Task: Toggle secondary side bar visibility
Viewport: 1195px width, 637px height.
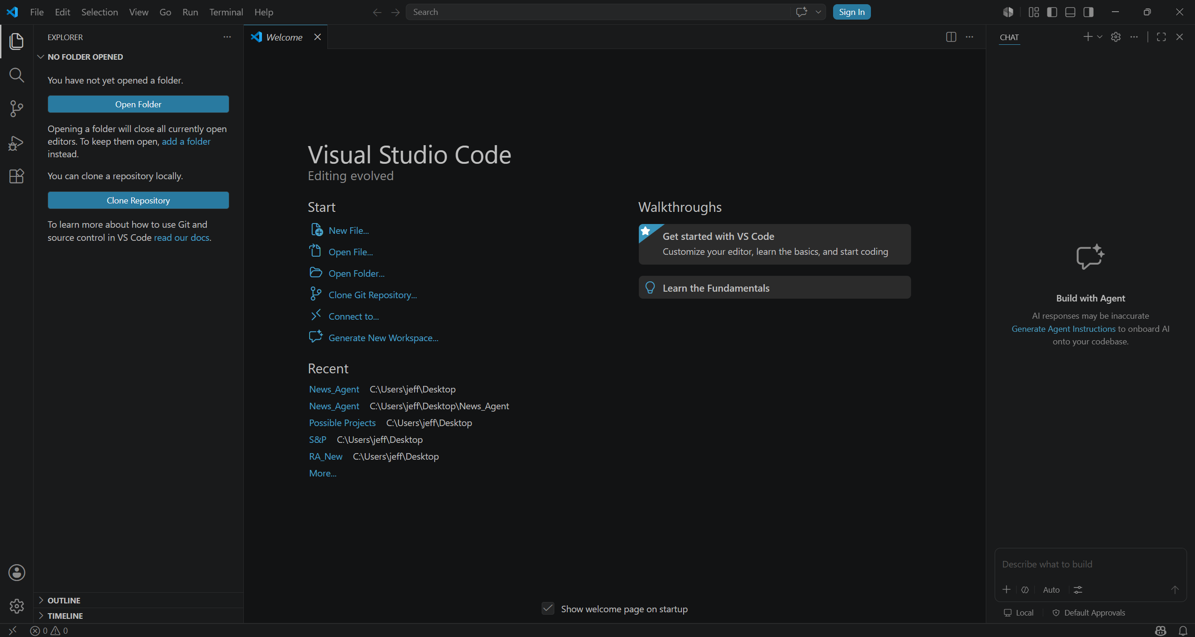Action: (1088, 12)
